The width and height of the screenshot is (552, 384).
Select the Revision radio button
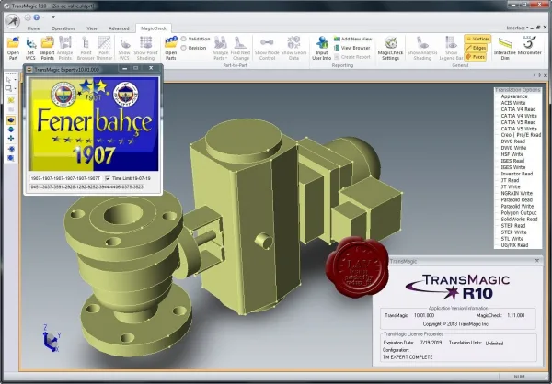tap(183, 48)
